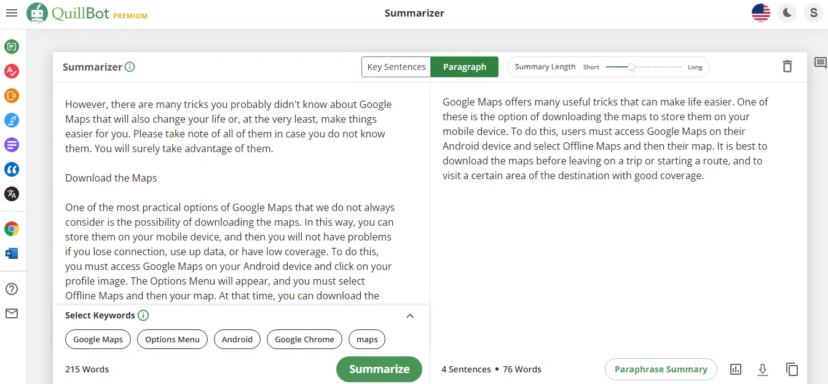Copy the summary to clipboard
This screenshot has height=384, width=828.
pyautogui.click(x=792, y=369)
